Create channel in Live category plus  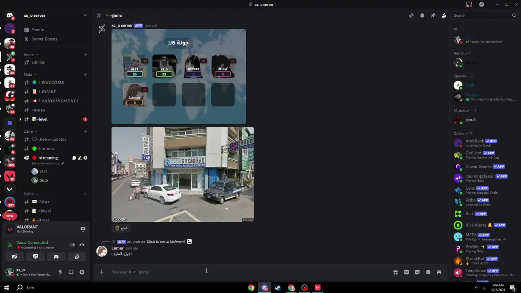click(x=85, y=131)
